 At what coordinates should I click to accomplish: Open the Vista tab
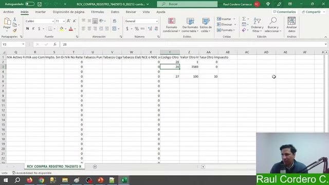point(146,12)
